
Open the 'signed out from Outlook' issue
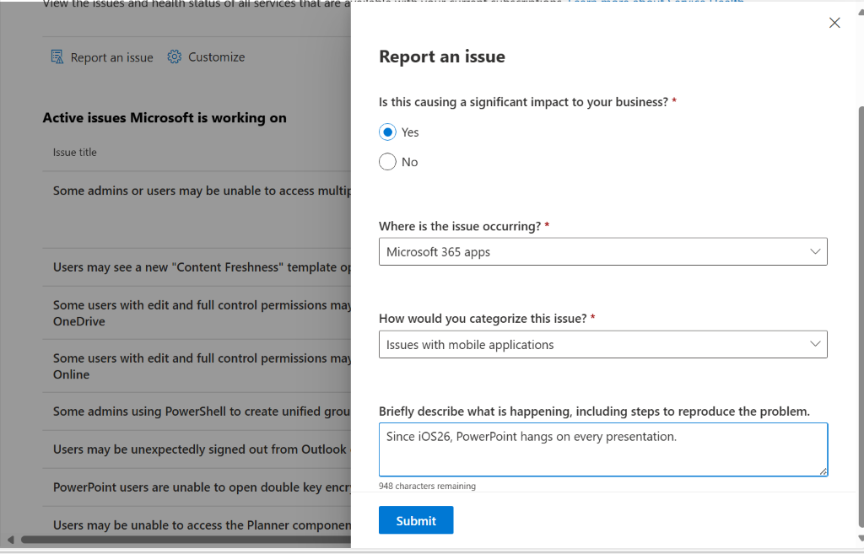[x=202, y=449]
